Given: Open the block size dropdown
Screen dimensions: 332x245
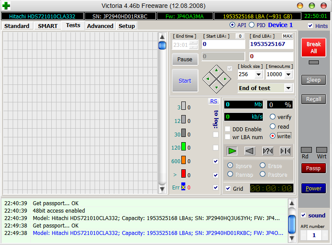Looking at the screenshot, I should pyautogui.click(x=258, y=74).
